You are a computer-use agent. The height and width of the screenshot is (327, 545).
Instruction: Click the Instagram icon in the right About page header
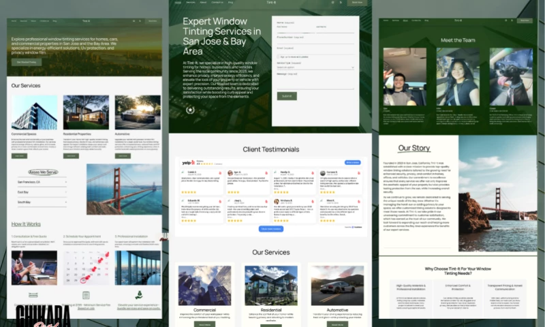point(505,20)
